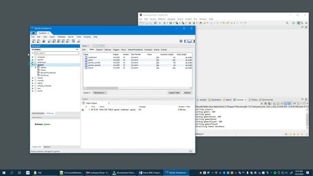
Task: Click the search table data icon
Action: tap(73, 41)
